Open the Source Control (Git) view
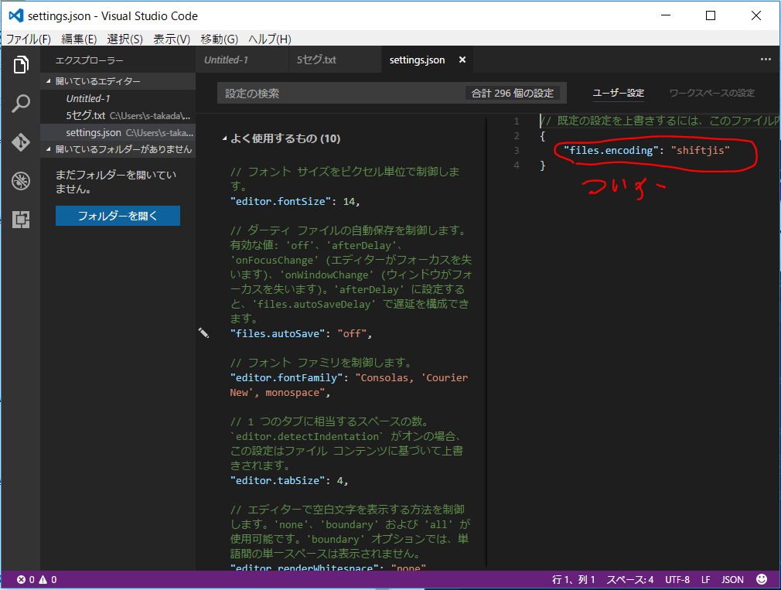The height and width of the screenshot is (590, 781). click(21, 142)
